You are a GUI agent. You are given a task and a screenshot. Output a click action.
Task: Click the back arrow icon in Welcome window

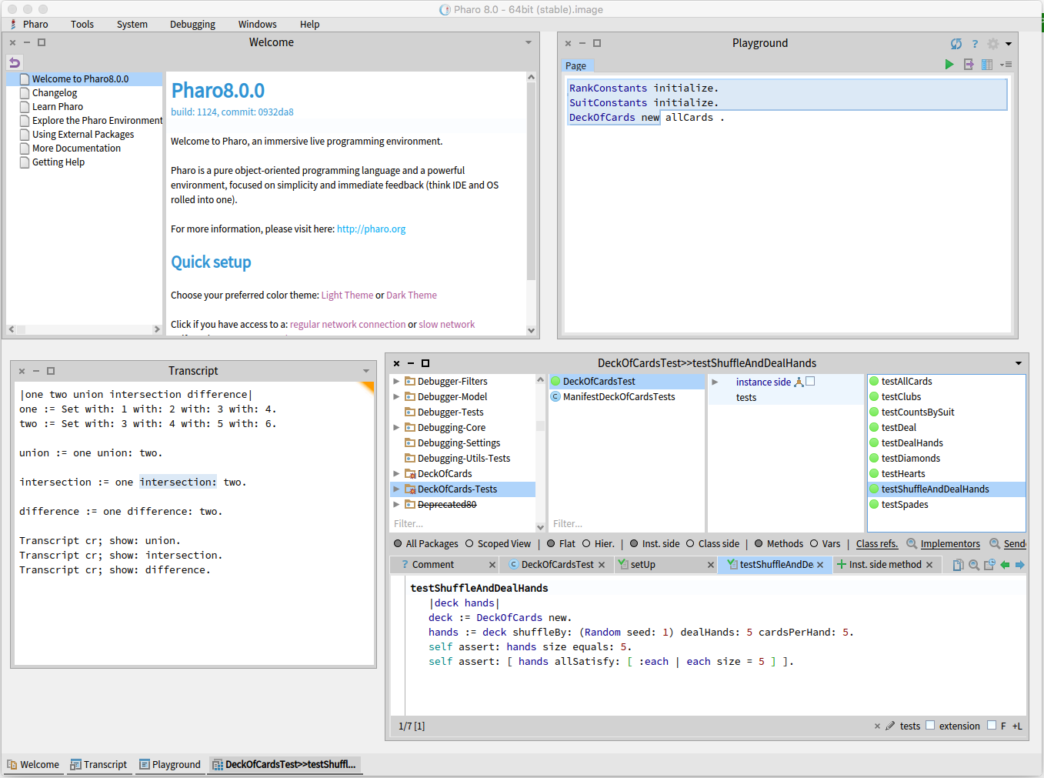pos(15,62)
